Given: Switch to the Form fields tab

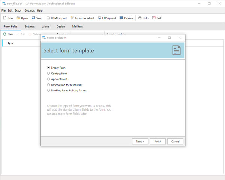Looking at the screenshot, I should (10, 27).
